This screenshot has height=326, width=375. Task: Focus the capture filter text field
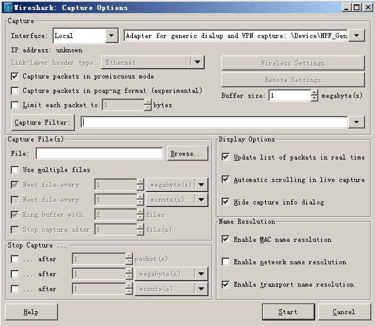click(x=214, y=122)
